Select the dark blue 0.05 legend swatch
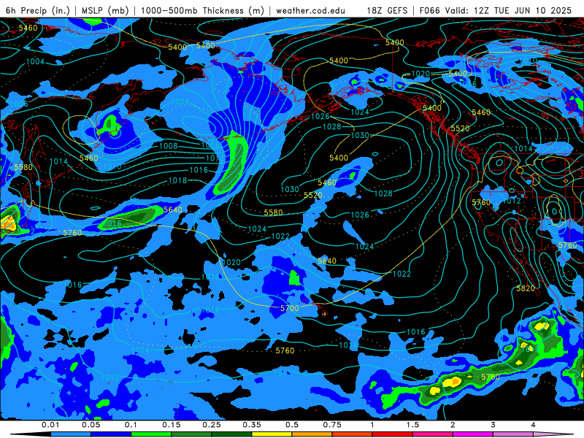 point(111,434)
